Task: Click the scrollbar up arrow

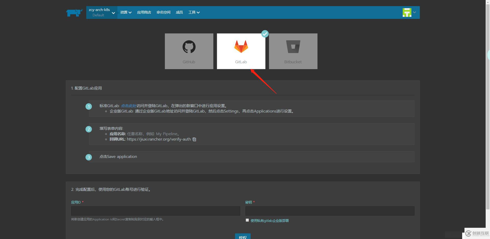Action: (488, 2)
